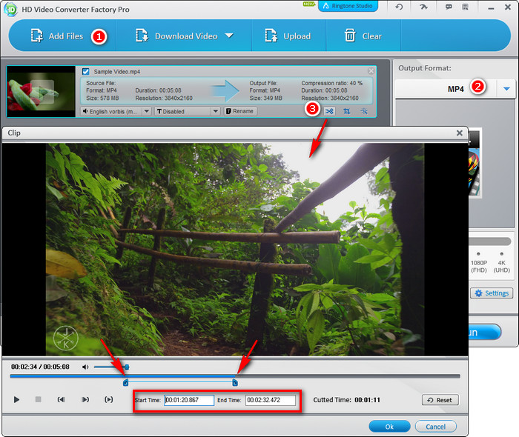519x437 pixels.
Task: Click the Size: 578 MB text
Action: pos(102,99)
